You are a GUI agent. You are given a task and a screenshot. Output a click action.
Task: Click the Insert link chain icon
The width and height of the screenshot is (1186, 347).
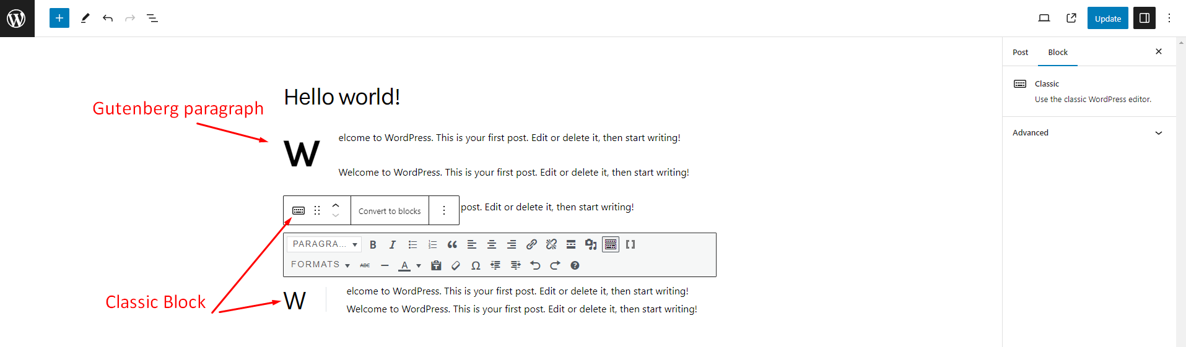(x=531, y=244)
